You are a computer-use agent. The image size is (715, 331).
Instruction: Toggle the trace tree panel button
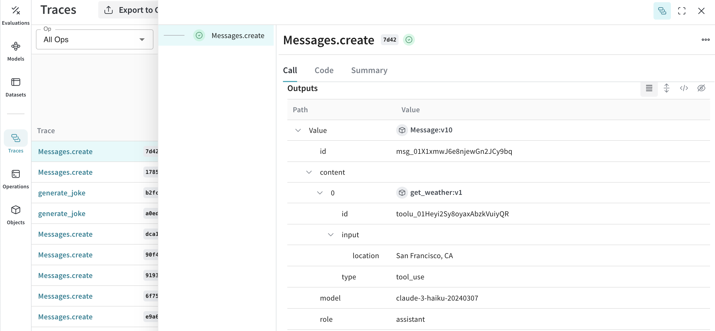pos(662,11)
